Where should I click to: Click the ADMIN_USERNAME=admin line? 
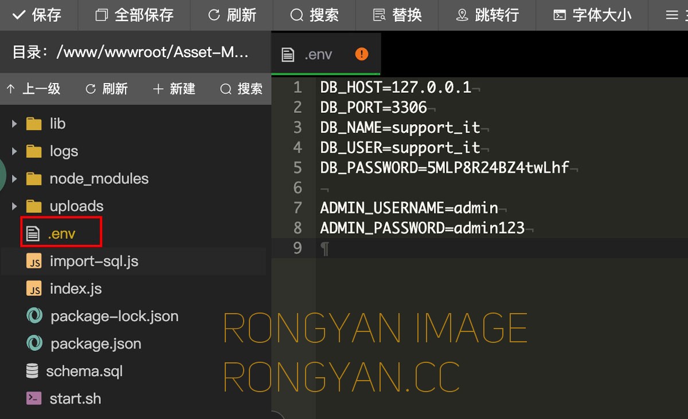409,208
